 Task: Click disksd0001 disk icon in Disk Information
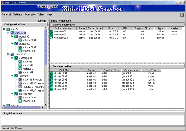coord(52,73)
